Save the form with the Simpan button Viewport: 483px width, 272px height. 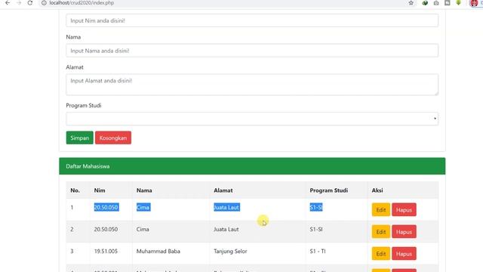[79, 138]
